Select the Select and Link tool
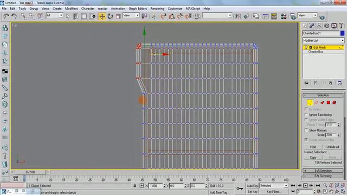This screenshot has width=347, height=195. pos(24,16)
